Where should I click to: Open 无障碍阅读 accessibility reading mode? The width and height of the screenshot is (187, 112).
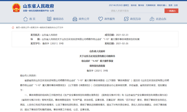pyautogui.click(x=150, y=5)
